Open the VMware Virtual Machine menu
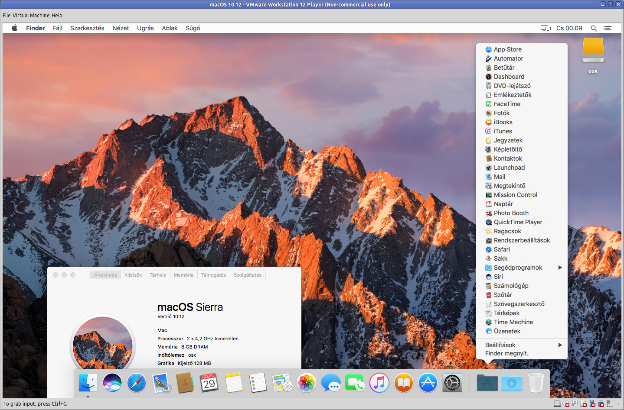This screenshot has height=410, width=624. tap(31, 15)
